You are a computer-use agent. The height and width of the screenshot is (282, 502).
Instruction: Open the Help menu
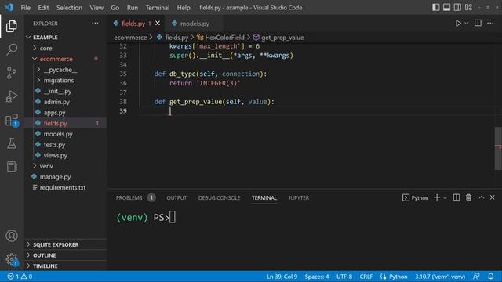coord(184,8)
